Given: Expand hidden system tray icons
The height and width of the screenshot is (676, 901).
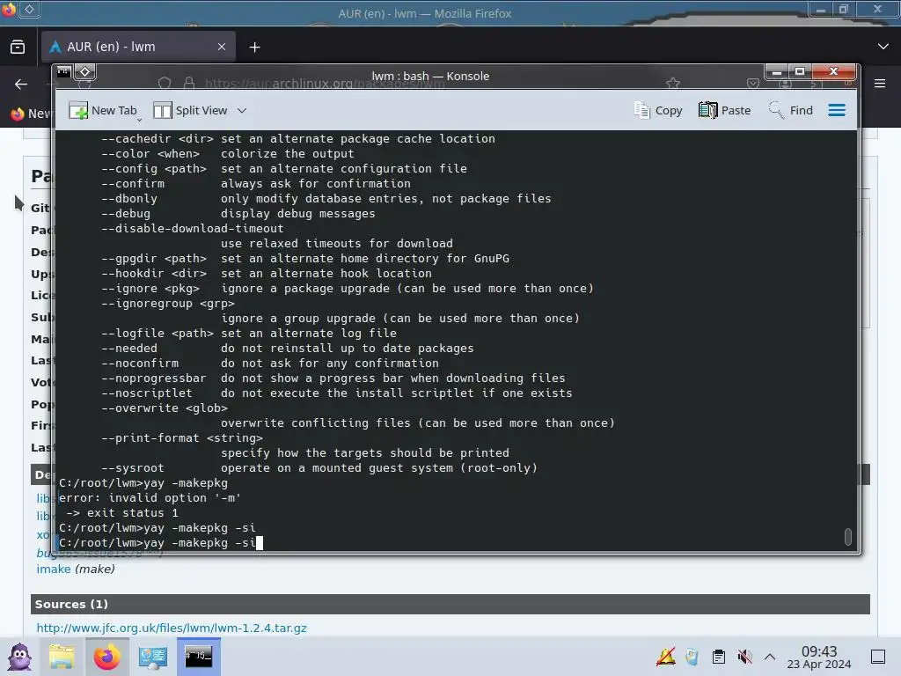Looking at the screenshot, I should click(x=770, y=657).
